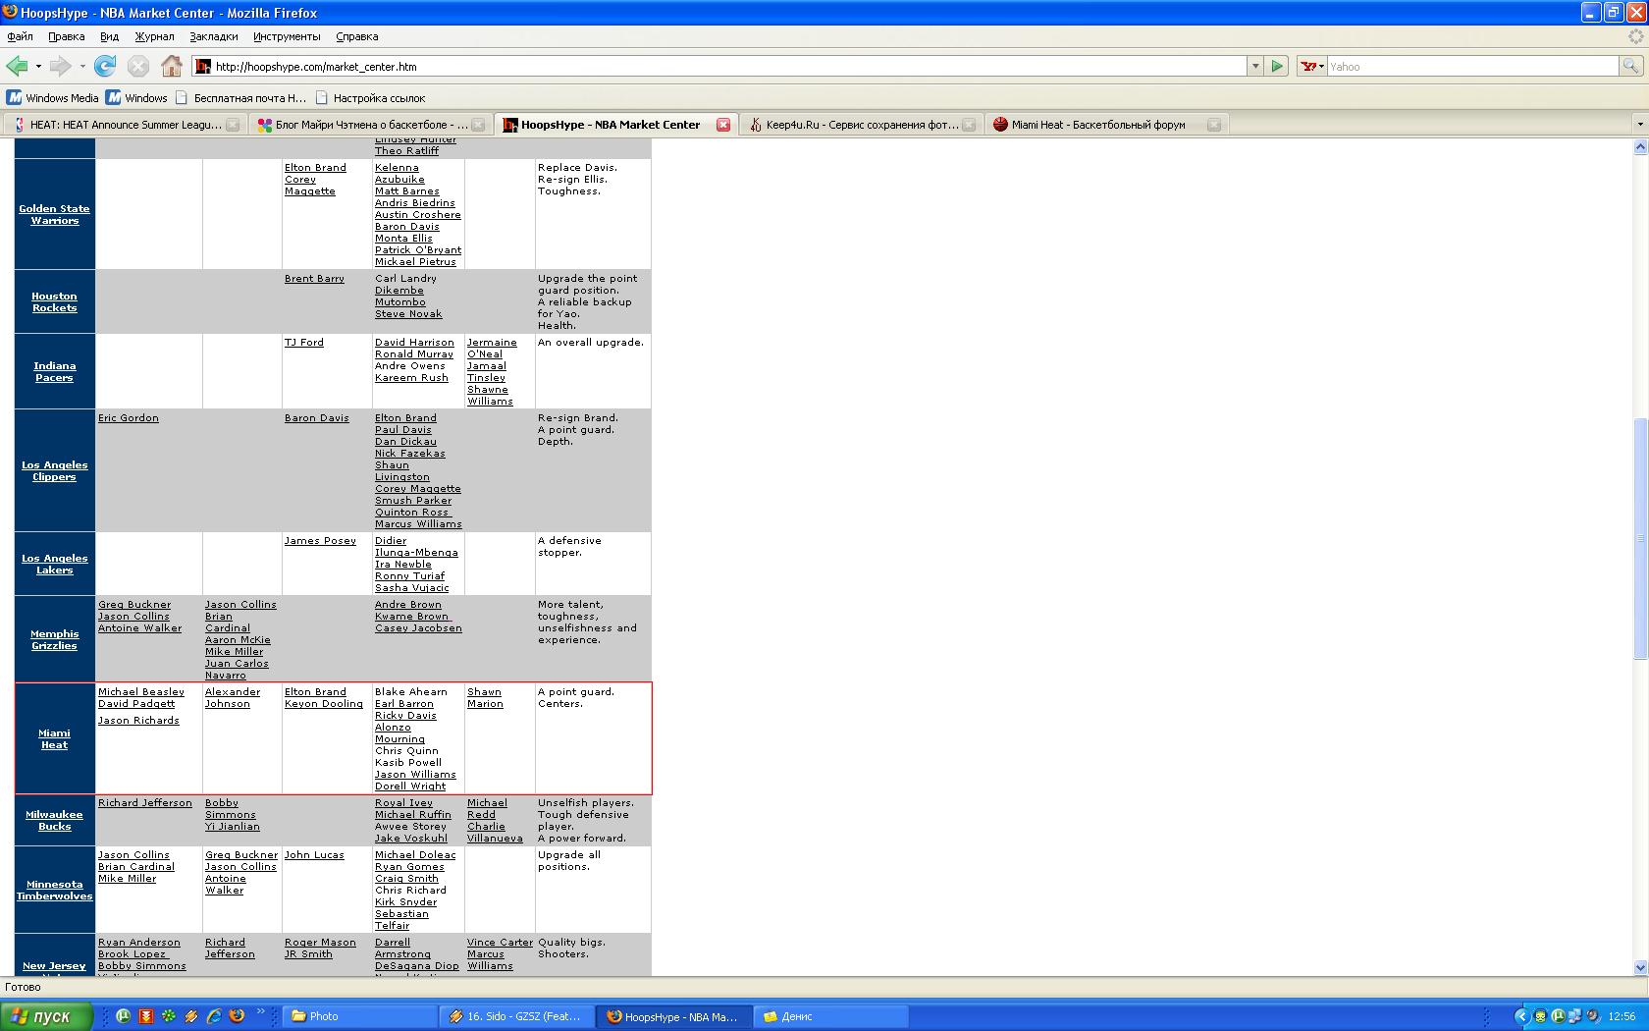The height and width of the screenshot is (1031, 1649).
Task: Open the Home page icon
Action: 172,66
